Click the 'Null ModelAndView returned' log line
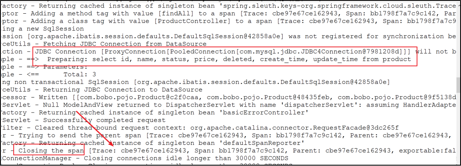Image resolution: width=461 pixels, height=166 pixels. coord(229,105)
